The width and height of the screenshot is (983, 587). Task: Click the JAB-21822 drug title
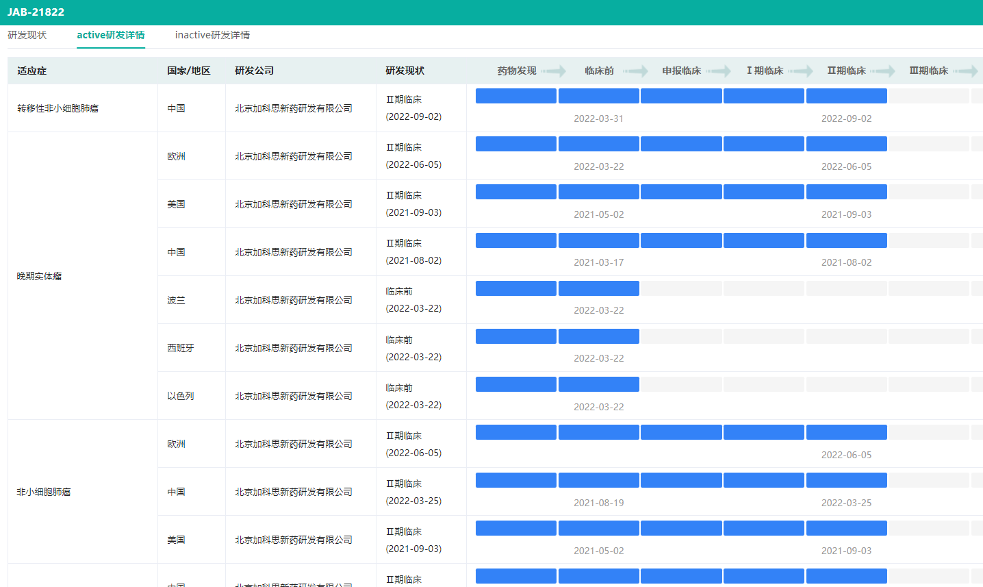tap(36, 12)
